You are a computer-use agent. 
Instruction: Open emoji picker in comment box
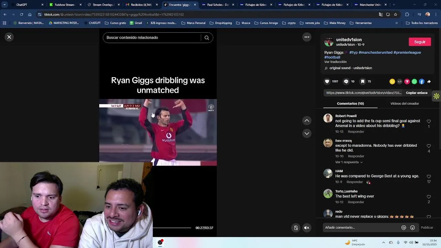pos(412,228)
